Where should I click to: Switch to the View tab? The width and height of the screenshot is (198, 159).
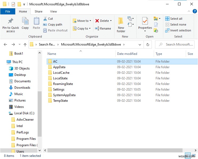pyautogui.click(x=53, y=11)
